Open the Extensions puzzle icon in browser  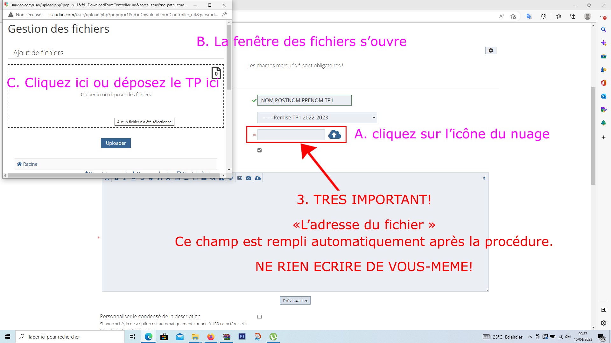tap(544, 16)
